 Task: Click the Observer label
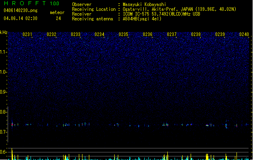(x=82, y=4)
